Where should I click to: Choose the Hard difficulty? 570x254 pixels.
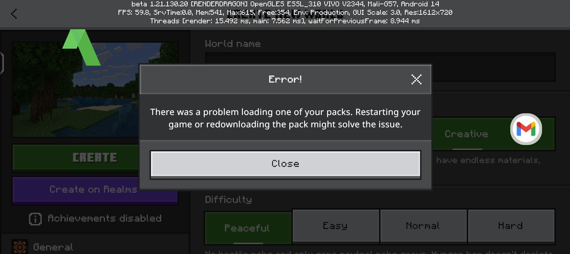[x=511, y=226]
